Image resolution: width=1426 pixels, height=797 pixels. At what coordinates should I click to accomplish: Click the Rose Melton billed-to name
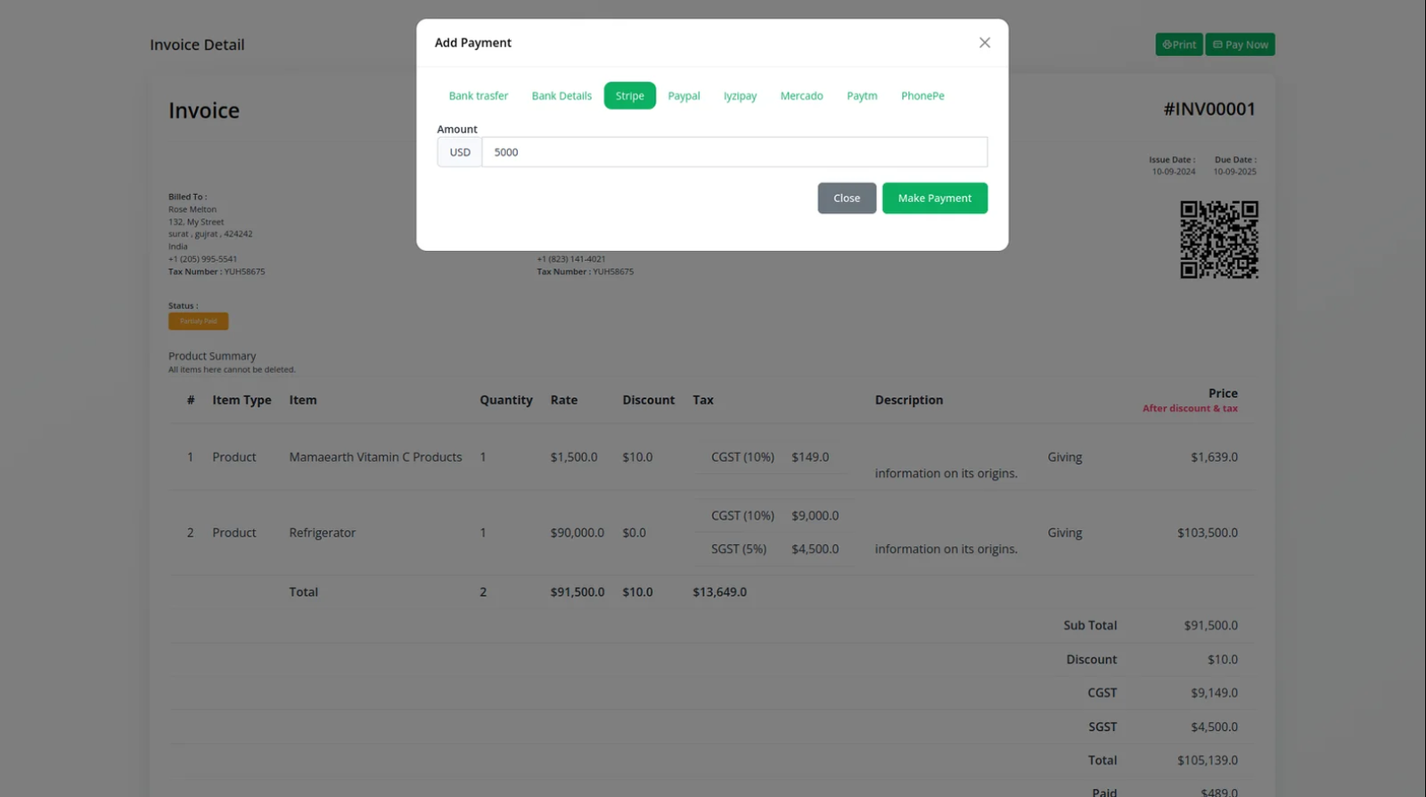[x=193, y=209]
